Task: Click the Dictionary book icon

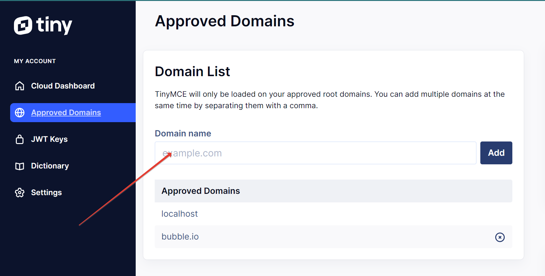Action: click(x=20, y=166)
